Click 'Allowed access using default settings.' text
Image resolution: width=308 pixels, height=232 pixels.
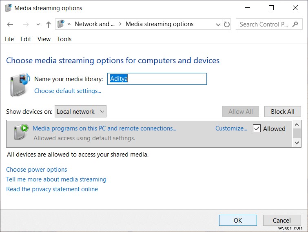pyautogui.click(x=84, y=138)
